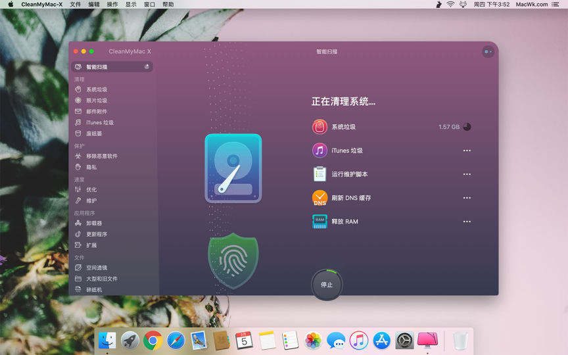The width and height of the screenshot is (568, 355).
Task: Click the 系统垃圾 icon in the cleaning list
Action: pos(319,127)
